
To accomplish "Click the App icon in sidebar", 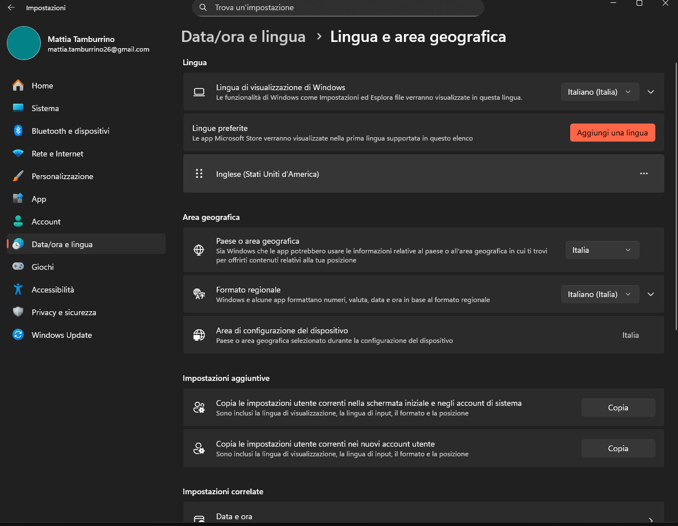I will (x=18, y=198).
